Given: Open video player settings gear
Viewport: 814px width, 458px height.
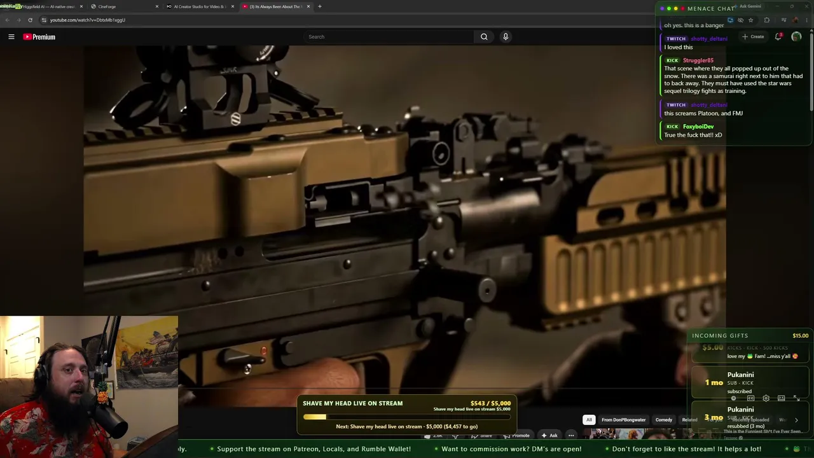Looking at the screenshot, I should pyautogui.click(x=766, y=398).
